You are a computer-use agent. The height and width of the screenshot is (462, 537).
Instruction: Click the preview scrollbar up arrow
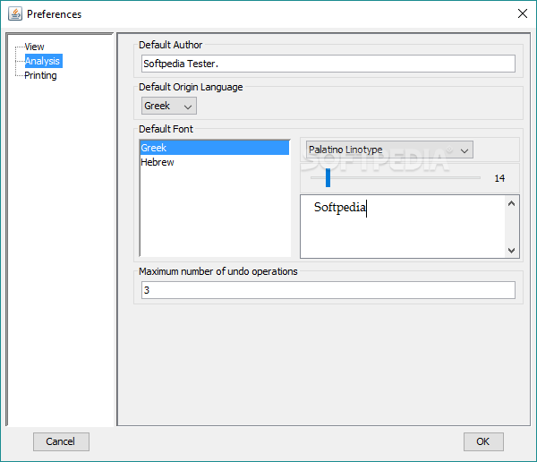(x=511, y=203)
